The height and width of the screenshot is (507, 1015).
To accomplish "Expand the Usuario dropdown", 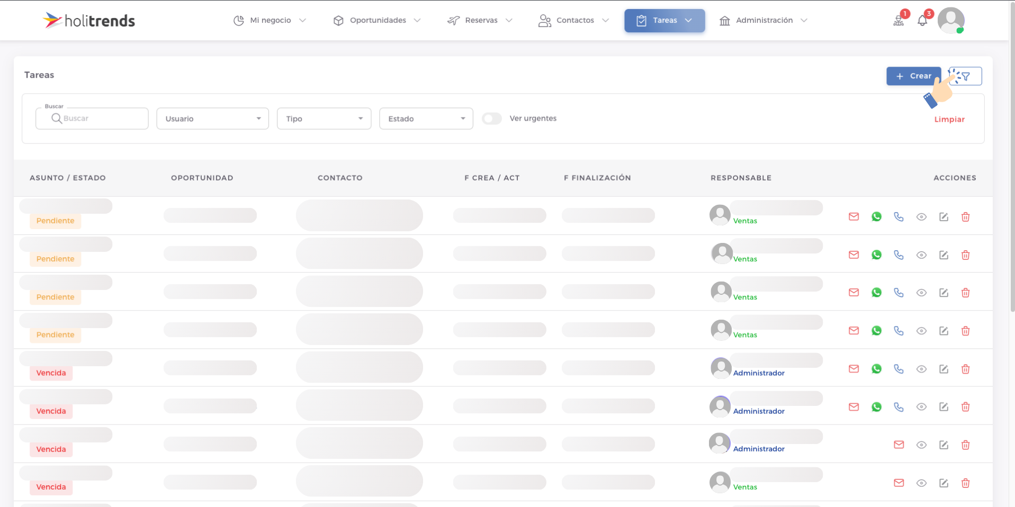I will click(x=213, y=119).
